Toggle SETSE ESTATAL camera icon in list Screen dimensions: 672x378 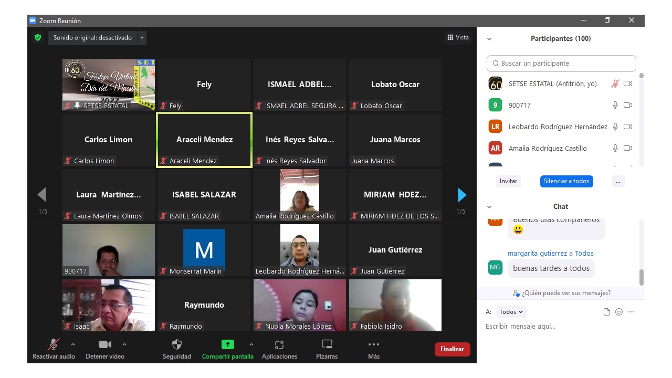coord(628,83)
